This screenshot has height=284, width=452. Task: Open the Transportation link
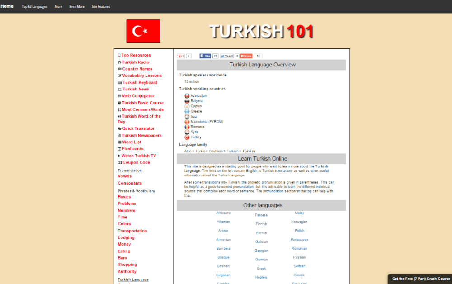pos(132,231)
